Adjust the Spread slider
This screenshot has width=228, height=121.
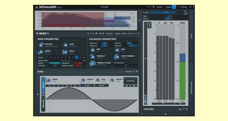55,63
